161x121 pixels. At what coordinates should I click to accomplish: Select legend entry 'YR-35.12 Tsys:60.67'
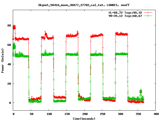pos(125,16)
